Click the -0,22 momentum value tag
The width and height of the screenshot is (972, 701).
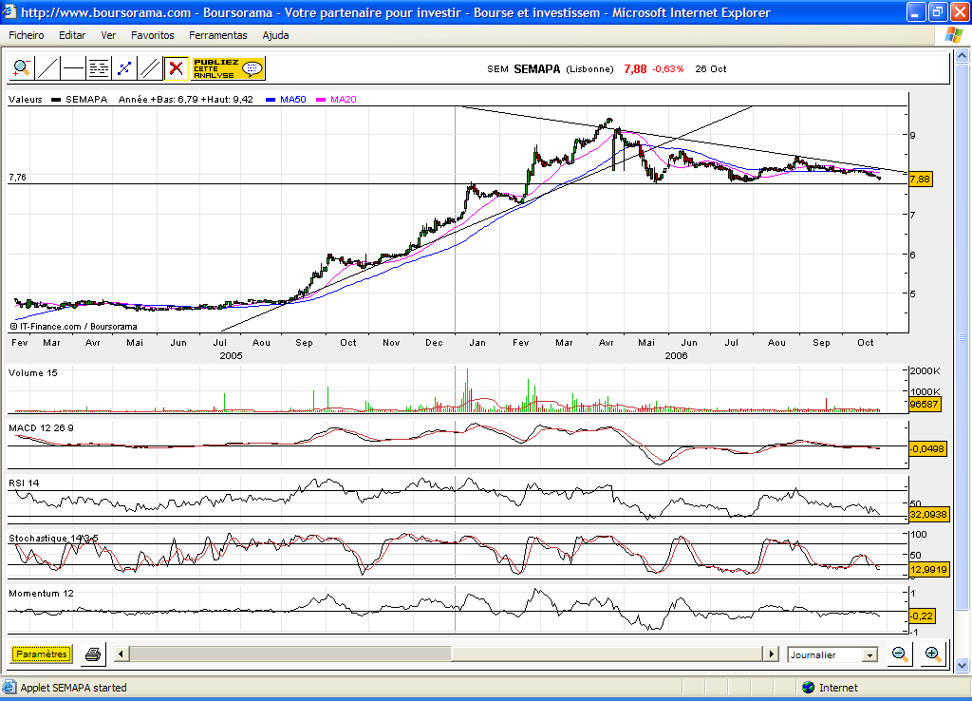click(x=922, y=616)
